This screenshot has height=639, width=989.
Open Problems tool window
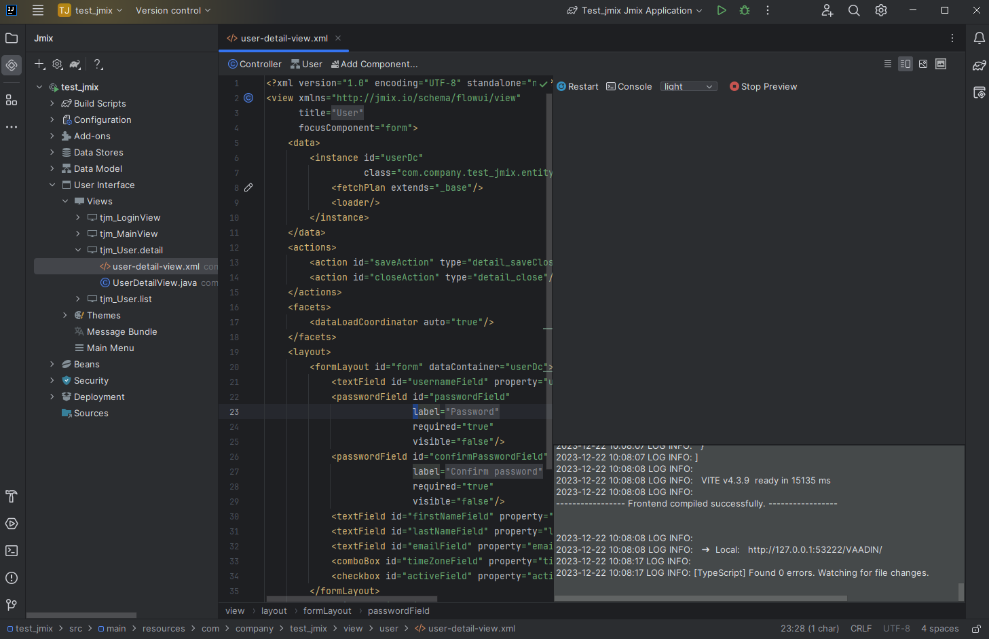pos(12,578)
